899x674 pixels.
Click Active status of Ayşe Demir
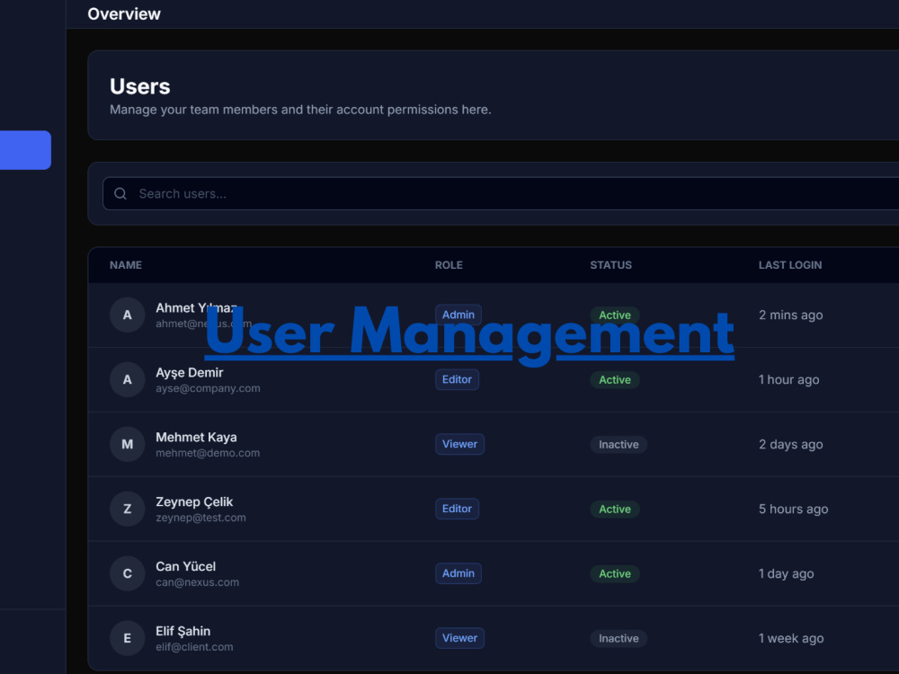[x=615, y=380]
